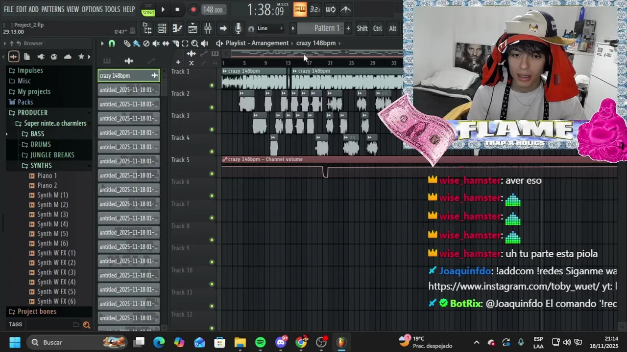Click the right arrow toolbar icon

[x=223, y=28]
